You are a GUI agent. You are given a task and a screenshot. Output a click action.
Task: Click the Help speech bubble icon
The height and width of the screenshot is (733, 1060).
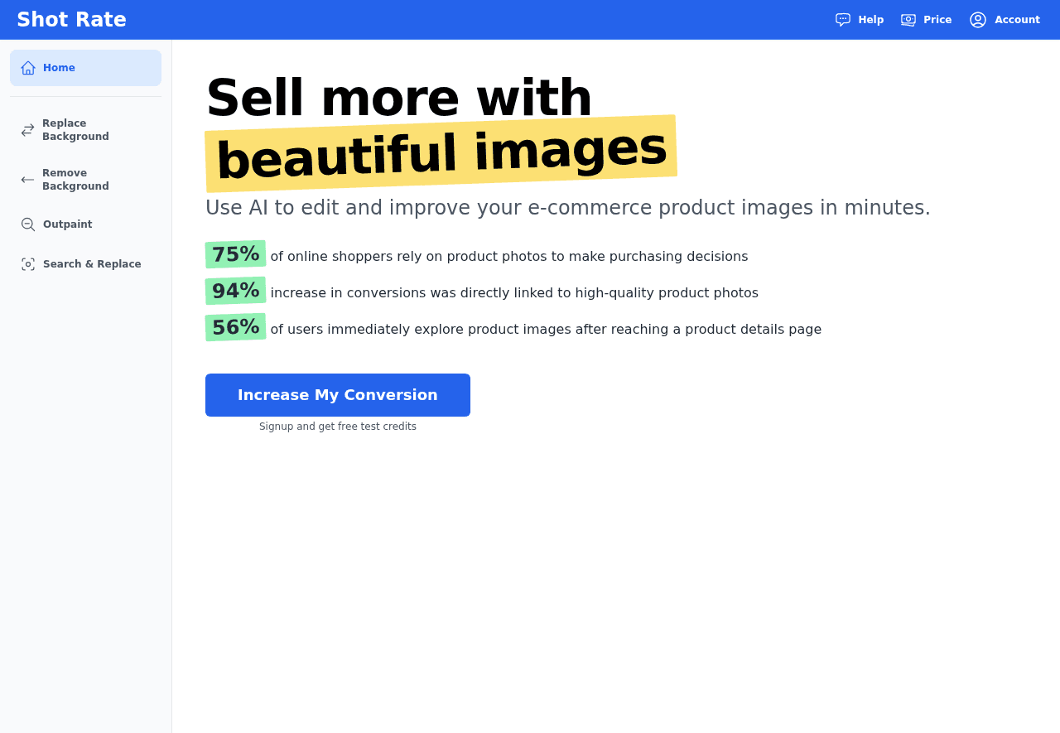coord(843,20)
